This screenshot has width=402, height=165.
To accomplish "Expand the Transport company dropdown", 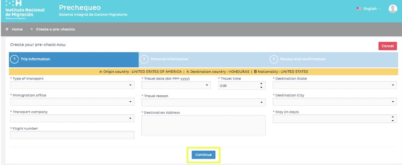I will pos(72,118).
